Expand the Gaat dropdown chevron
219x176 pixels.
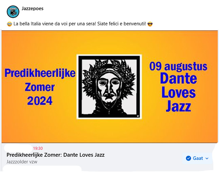207,158
